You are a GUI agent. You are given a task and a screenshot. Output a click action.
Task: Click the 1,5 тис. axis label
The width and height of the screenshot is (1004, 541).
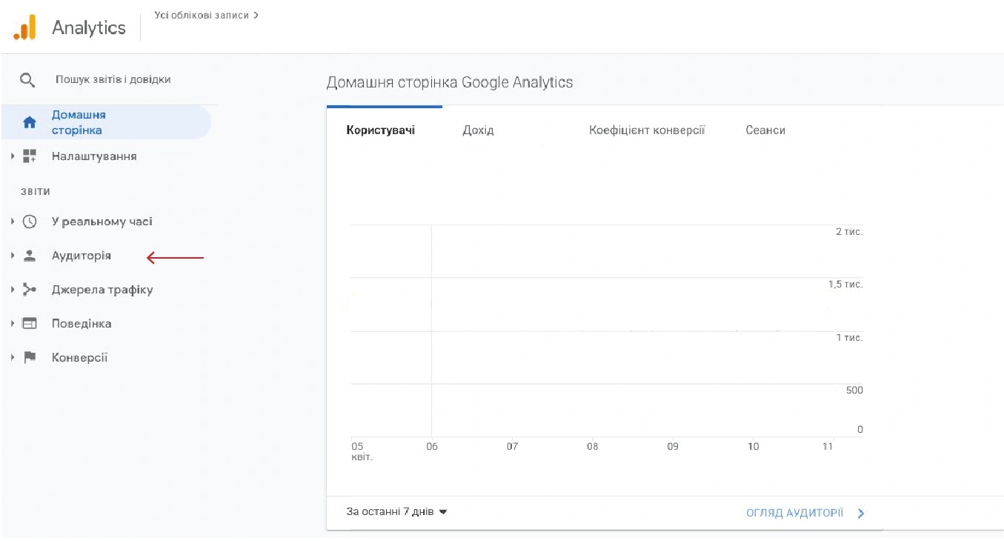[845, 285]
